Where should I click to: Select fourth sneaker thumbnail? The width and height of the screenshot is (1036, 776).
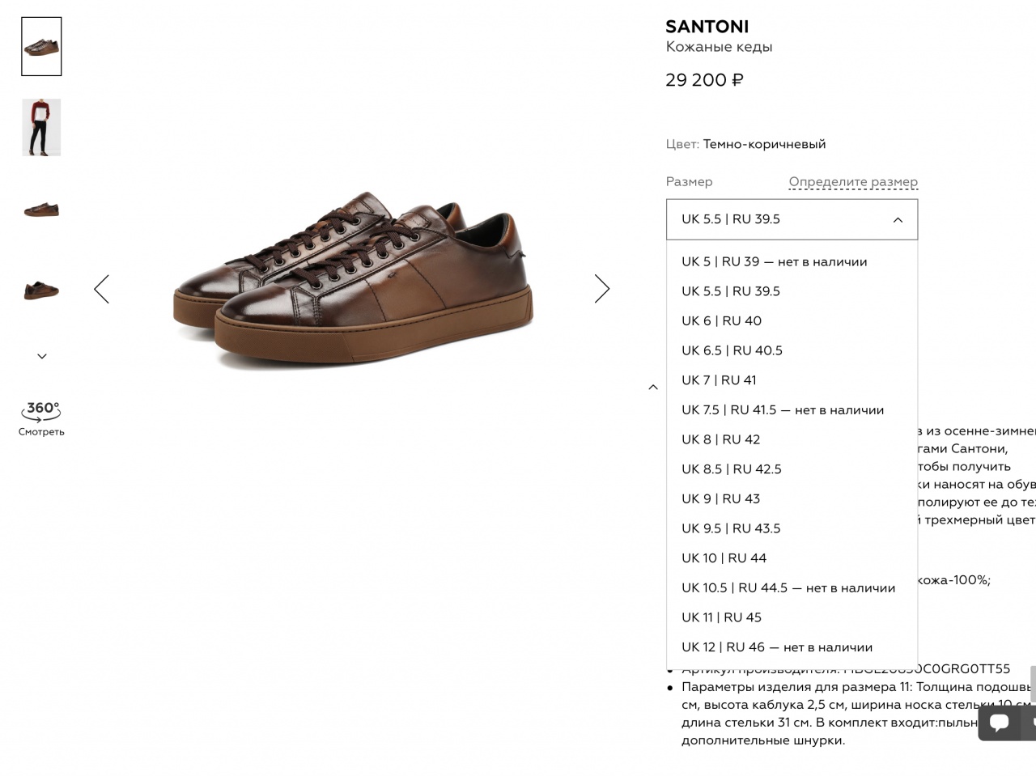click(x=41, y=289)
